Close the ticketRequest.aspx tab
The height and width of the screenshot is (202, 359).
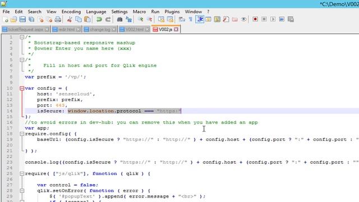coord(47,29)
